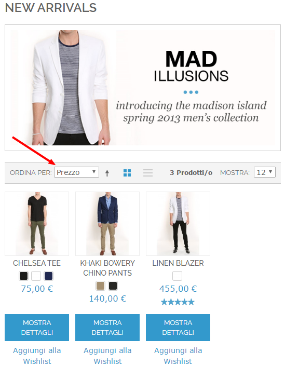Viewport: 285px width, 366px height.
Task: Add Khaki Bowery Chino Pants to wishlist
Action: [x=107, y=356]
